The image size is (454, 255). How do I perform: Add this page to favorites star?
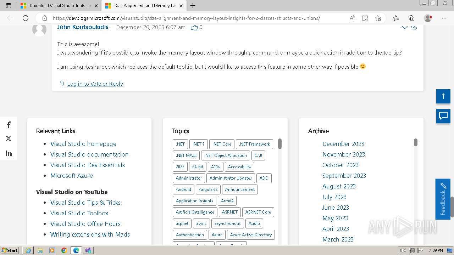(x=378, y=18)
